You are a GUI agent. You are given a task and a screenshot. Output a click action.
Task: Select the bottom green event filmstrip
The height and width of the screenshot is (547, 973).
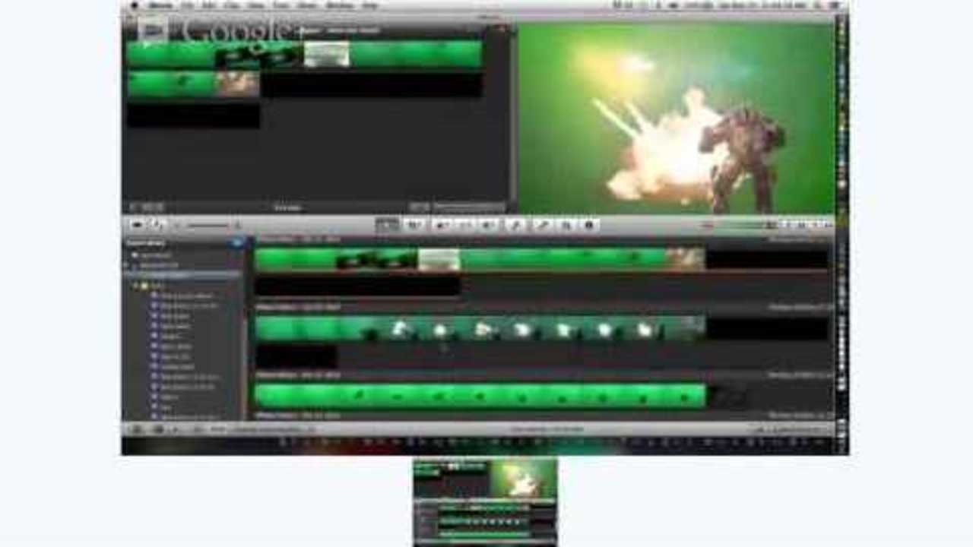tap(480, 396)
